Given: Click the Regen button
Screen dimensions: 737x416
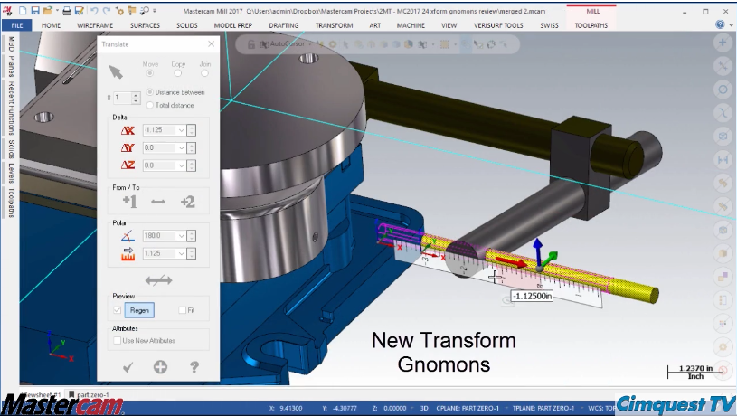Looking at the screenshot, I should click(139, 310).
